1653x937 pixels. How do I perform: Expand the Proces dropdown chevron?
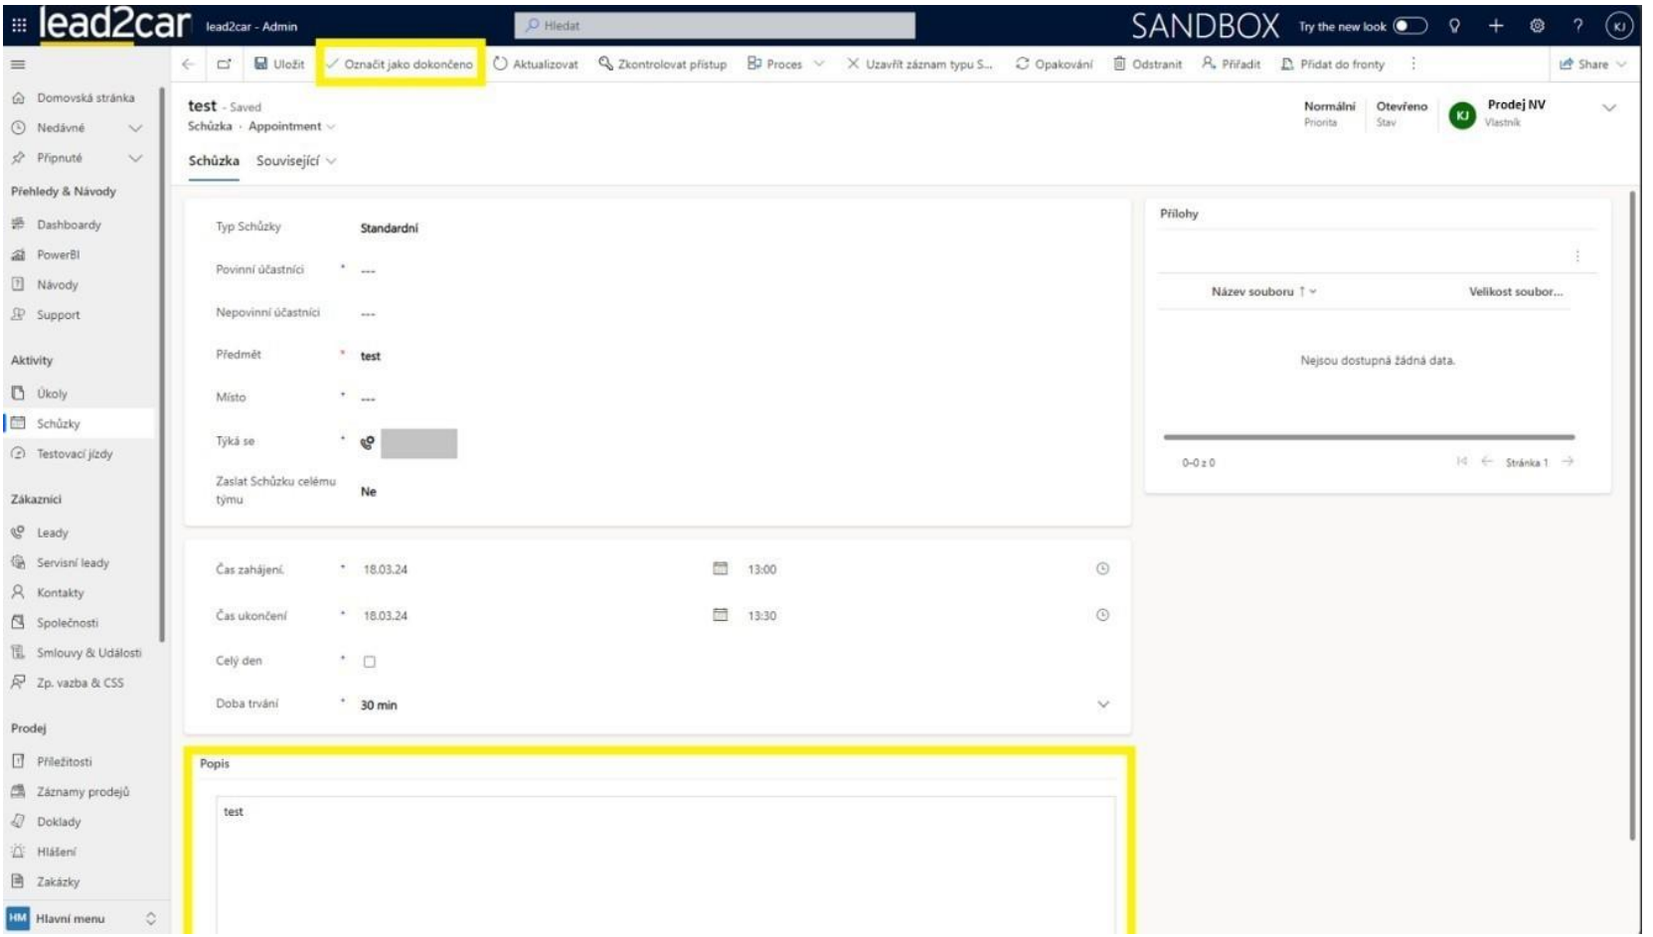(x=819, y=64)
